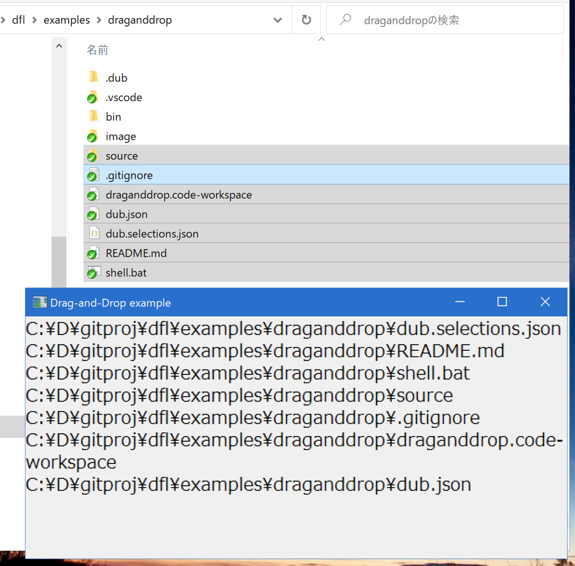Image resolution: width=575 pixels, height=566 pixels.
Task: Open the address bar dropdown arrow
Action: pos(277,20)
